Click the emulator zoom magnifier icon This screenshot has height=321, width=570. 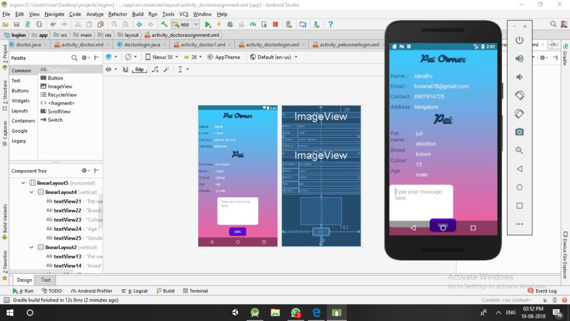point(519,150)
